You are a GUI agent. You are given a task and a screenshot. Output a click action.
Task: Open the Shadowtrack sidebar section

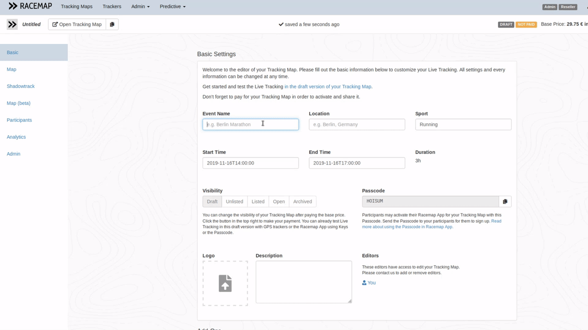coord(21,86)
